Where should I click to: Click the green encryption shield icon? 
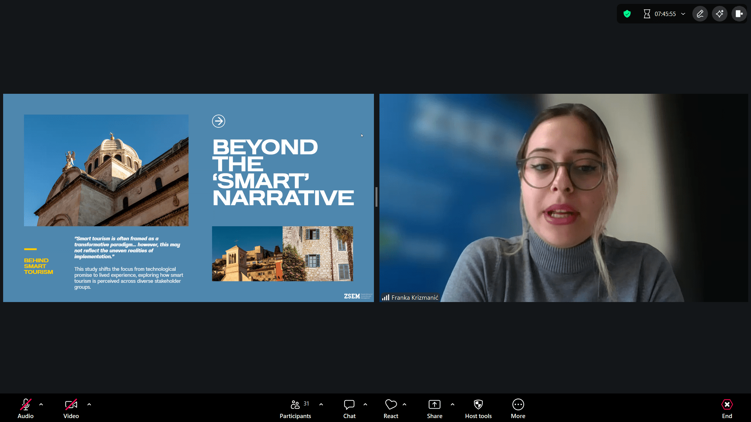tap(627, 14)
